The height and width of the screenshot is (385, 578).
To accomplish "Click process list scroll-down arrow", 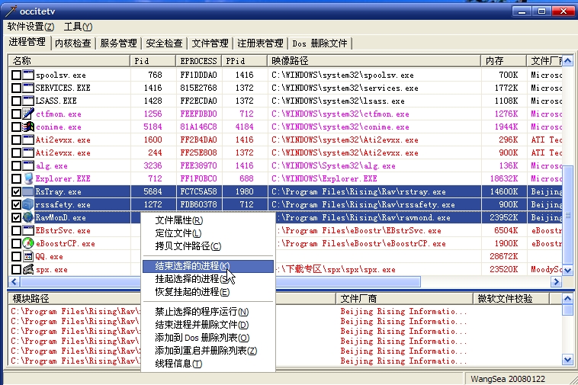I will click(x=567, y=271).
